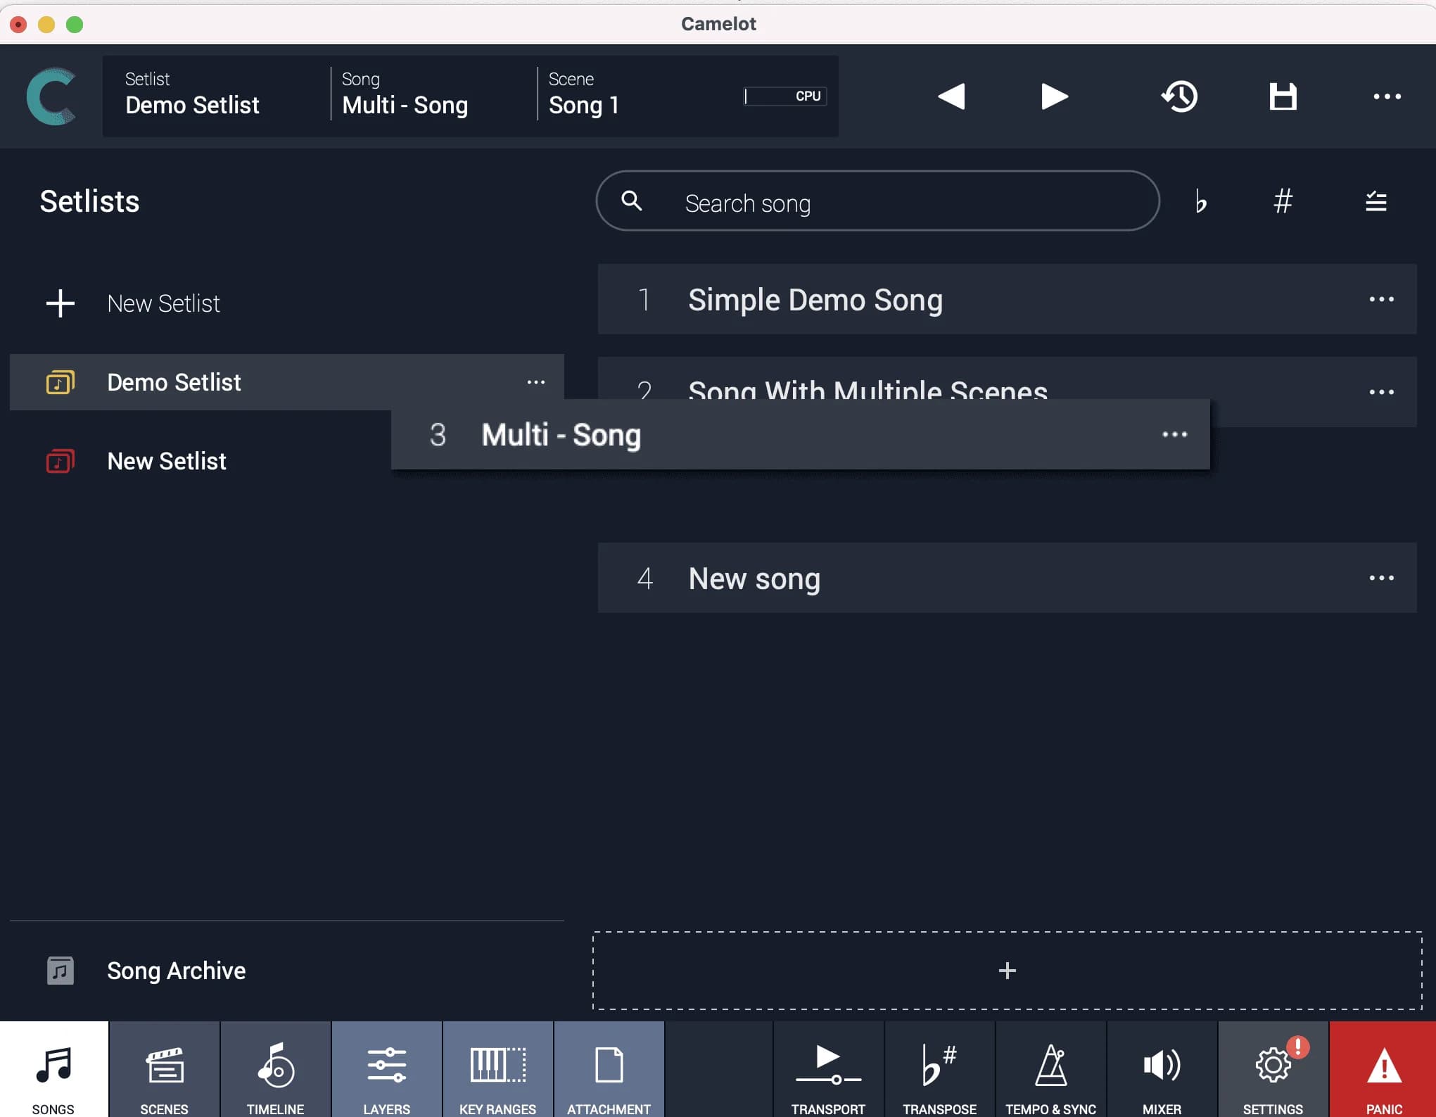Screen dimensions: 1436x1117
Task: Open the top-right overflow menu
Action: tap(1385, 96)
